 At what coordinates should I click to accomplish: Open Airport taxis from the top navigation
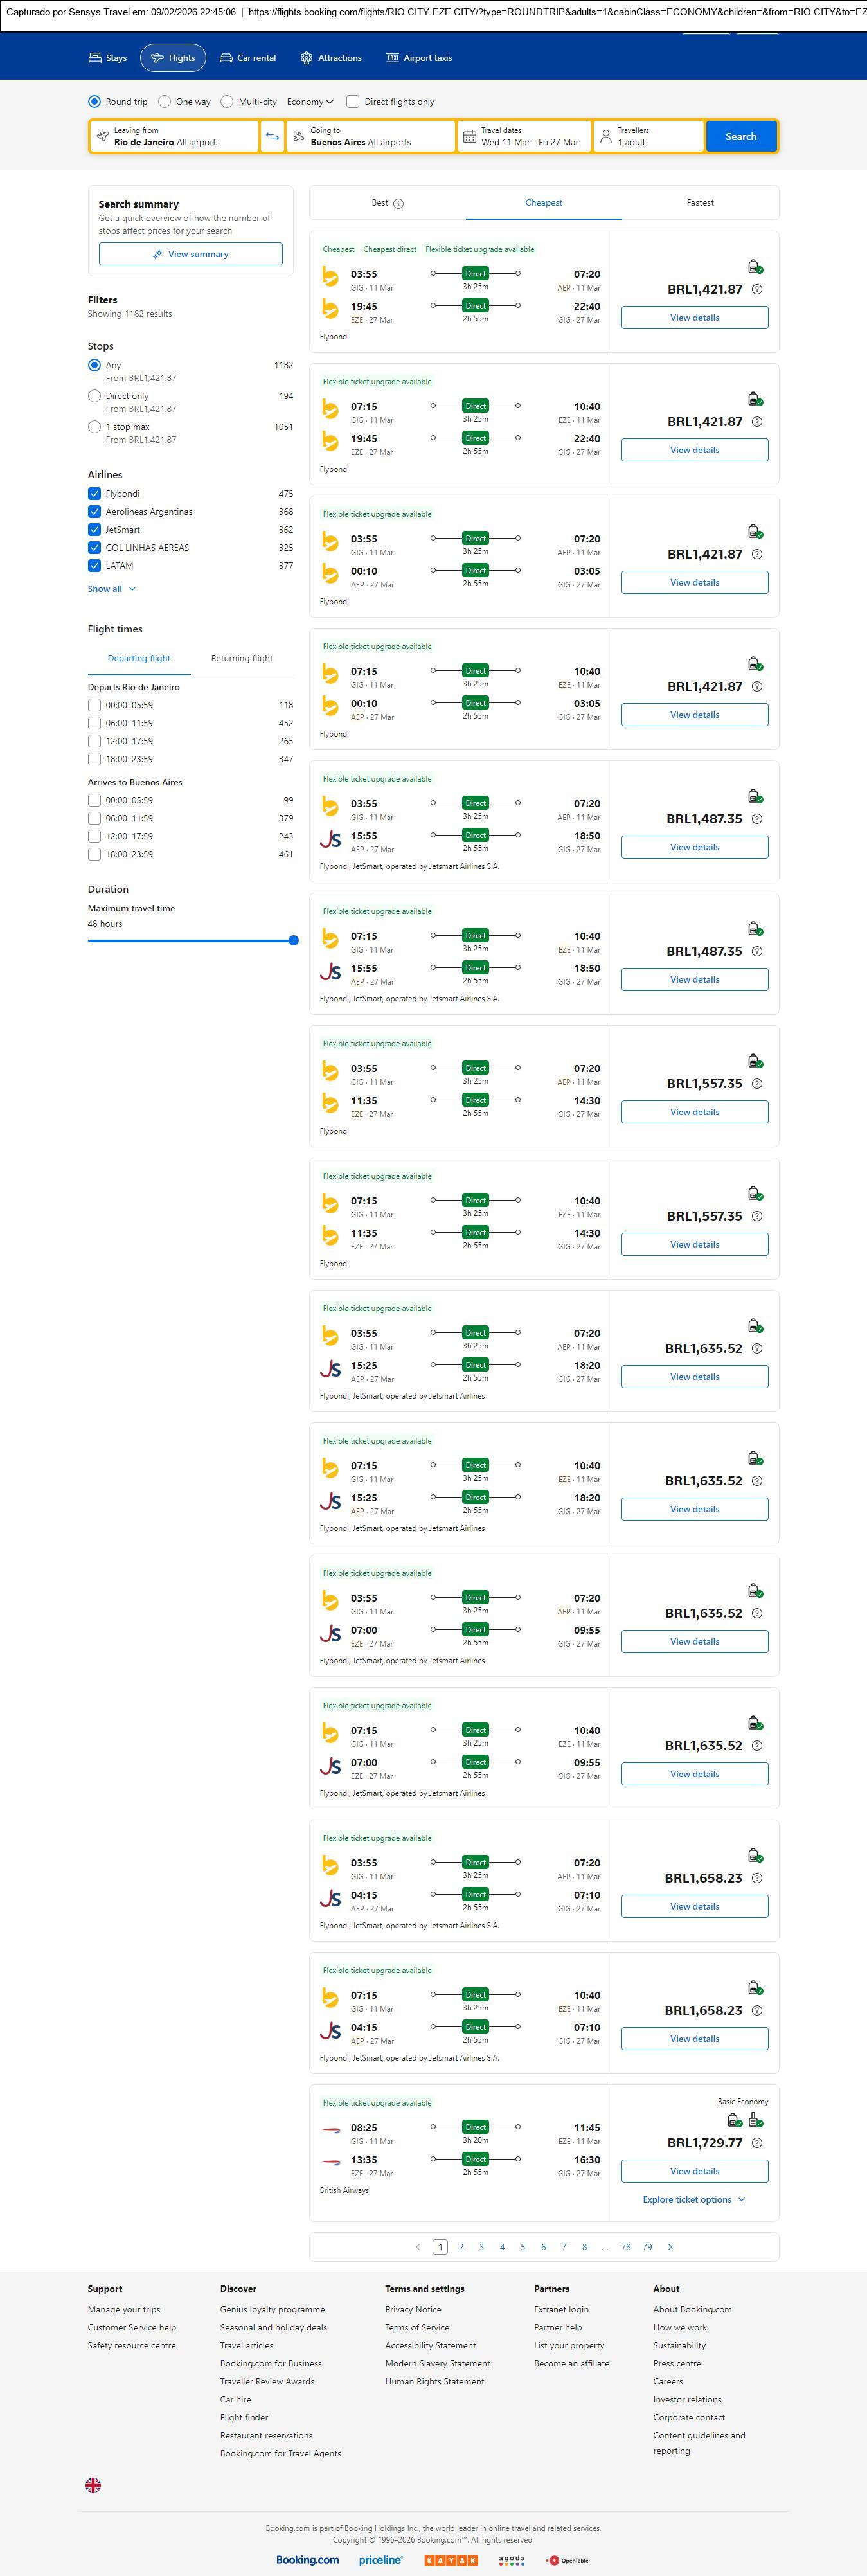pyautogui.click(x=419, y=58)
